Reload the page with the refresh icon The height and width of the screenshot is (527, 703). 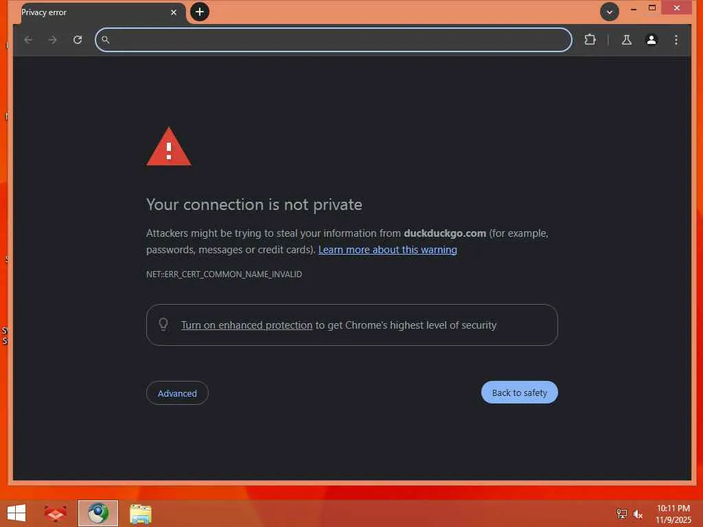coord(77,40)
